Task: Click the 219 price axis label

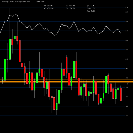Action: click(127, 59)
